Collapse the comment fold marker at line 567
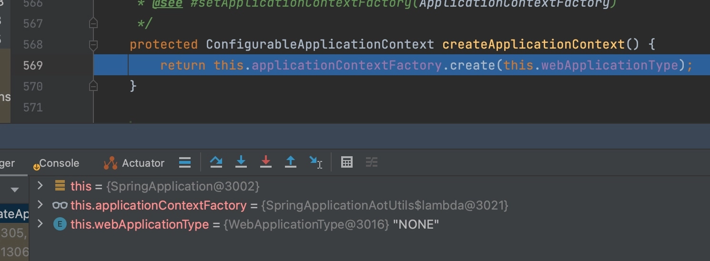The width and height of the screenshot is (710, 261). tap(93, 23)
